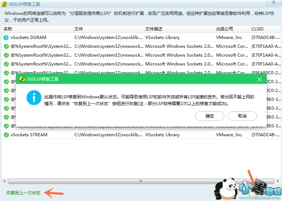The image size is (282, 201).
Task: Click VSockets Library in the STREAM row
Action: (162, 135)
